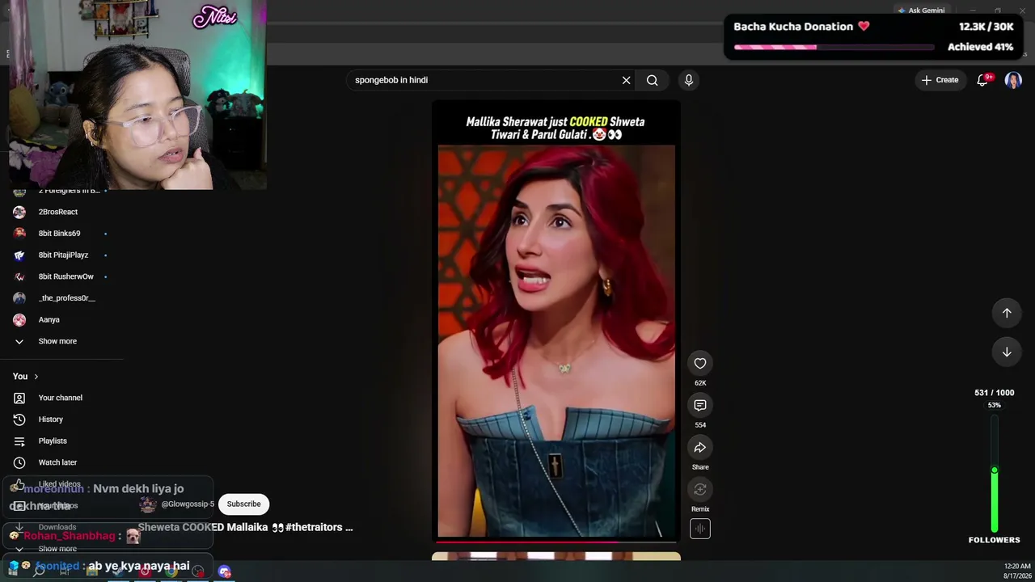Open the Short's sound icon below Remix
This screenshot has height=582, width=1035.
(700, 529)
